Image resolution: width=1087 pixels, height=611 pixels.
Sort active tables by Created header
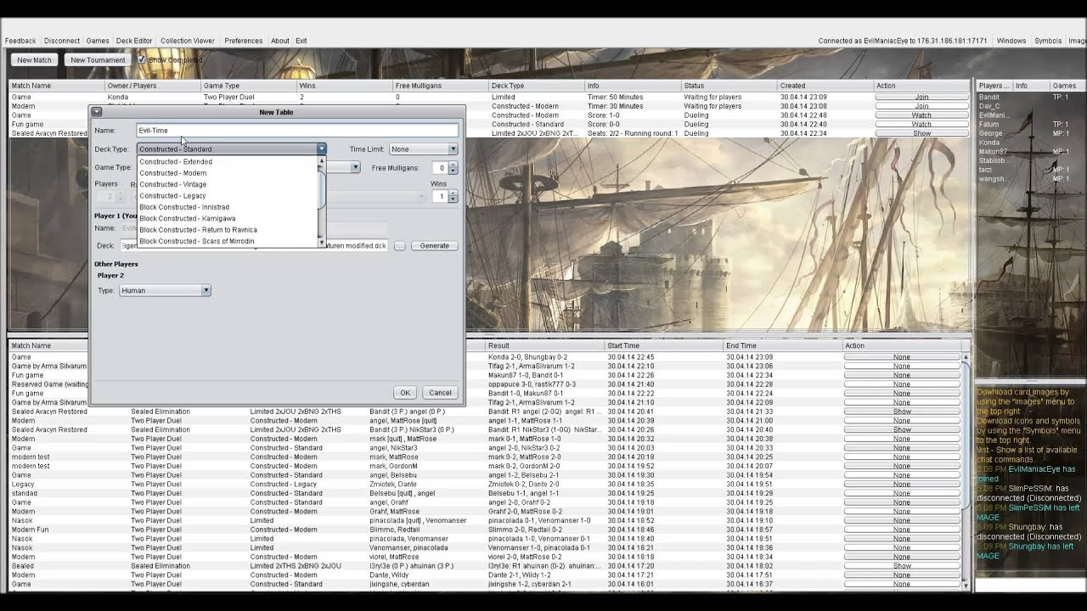825,86
